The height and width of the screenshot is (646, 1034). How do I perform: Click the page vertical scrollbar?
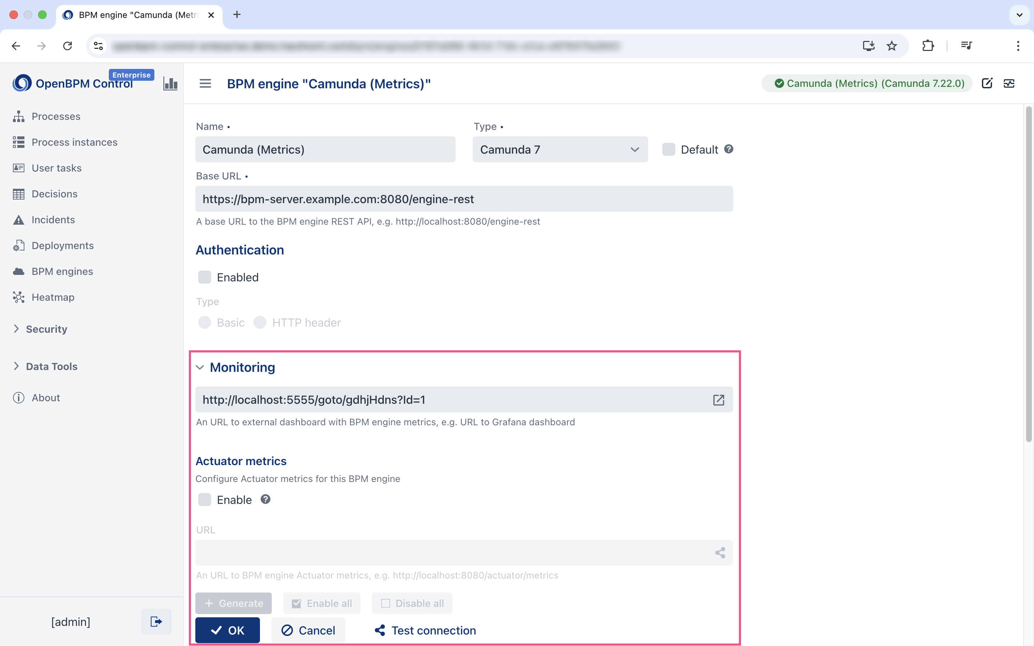1029,273
